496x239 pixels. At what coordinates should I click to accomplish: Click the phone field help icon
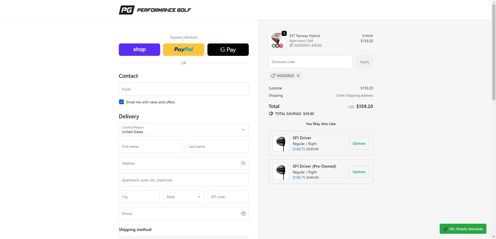click(243, 214)
